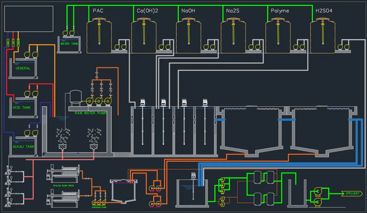Viewport: 367px width, 213px height.
Task: Select the ACID TANK text label
Action: pos(22,108)
